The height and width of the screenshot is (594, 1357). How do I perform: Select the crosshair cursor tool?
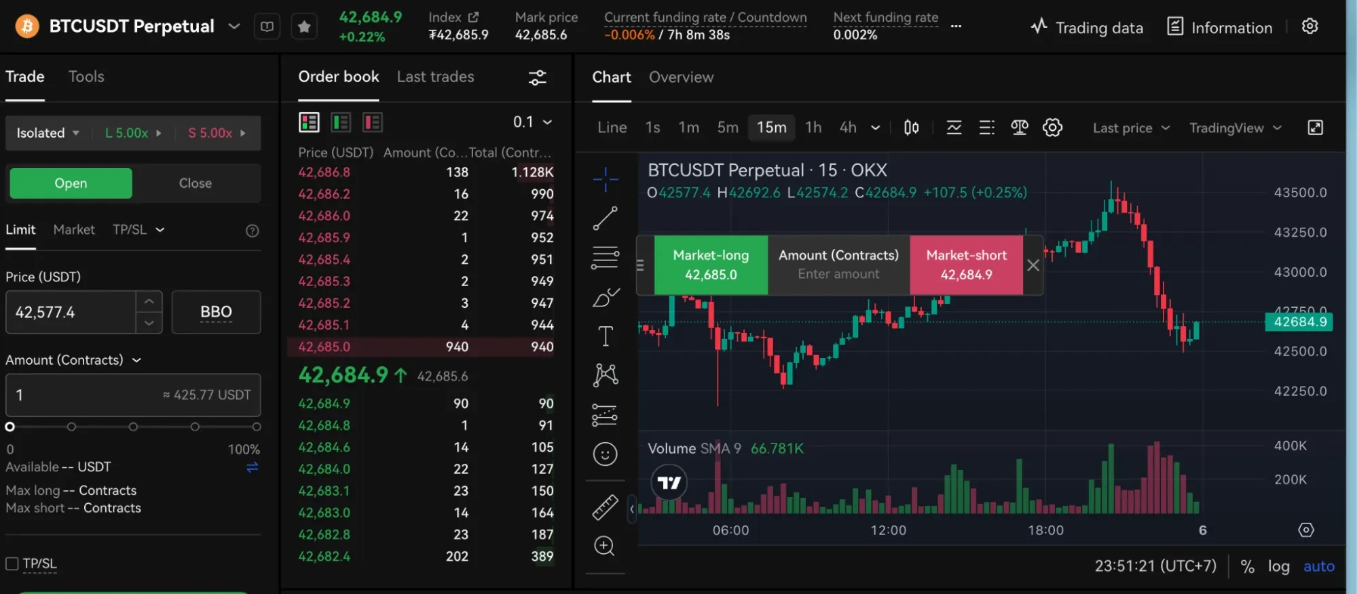[x=606, y=179]
